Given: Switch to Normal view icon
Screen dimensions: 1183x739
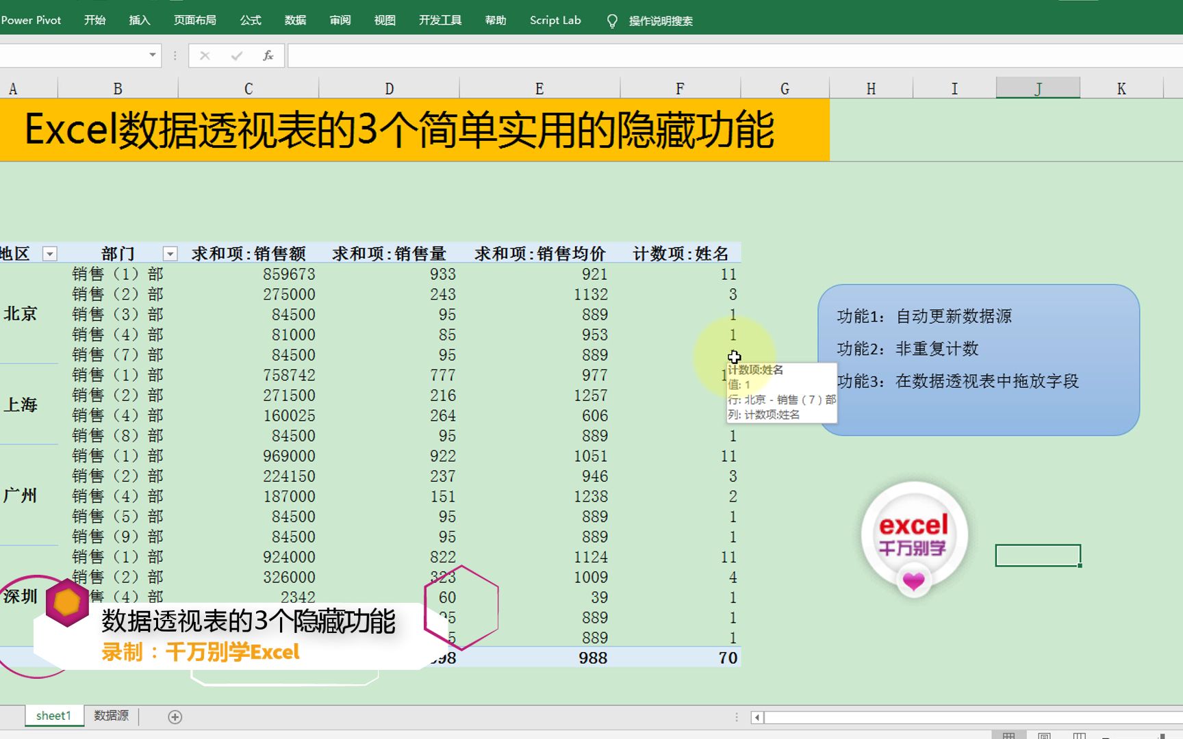Looking at the screenshot, I should click(x=1008, y=736).
